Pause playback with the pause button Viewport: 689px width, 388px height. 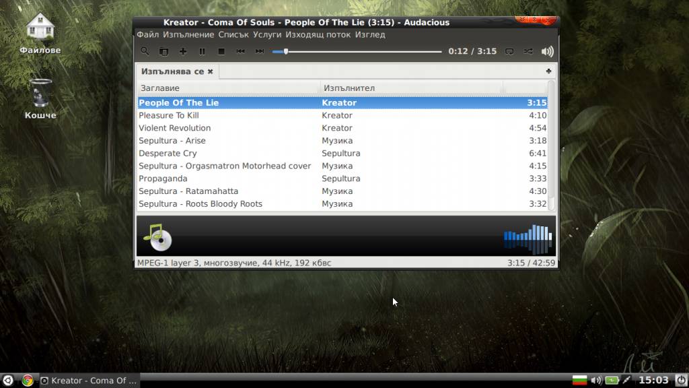click(x=202, y=51)
